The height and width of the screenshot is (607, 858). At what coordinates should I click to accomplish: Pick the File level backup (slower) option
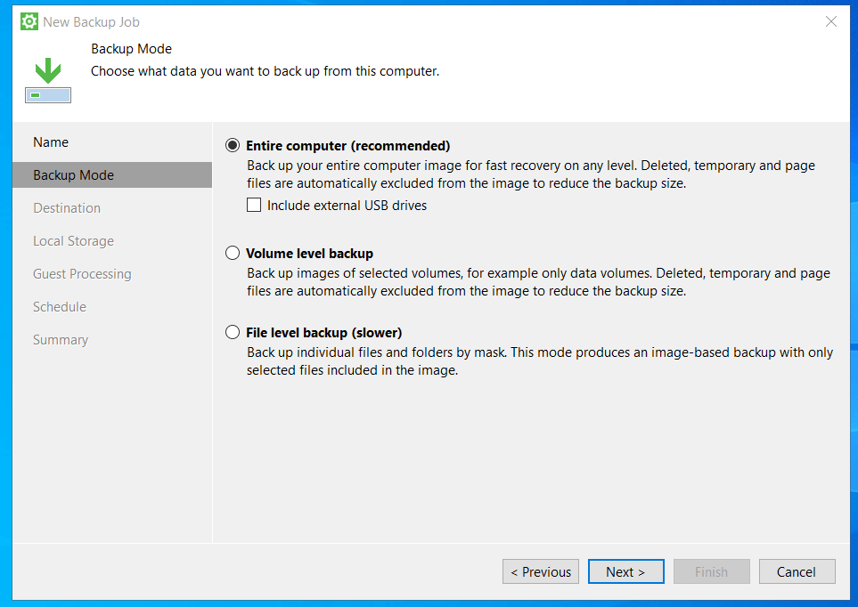point(233,333)
